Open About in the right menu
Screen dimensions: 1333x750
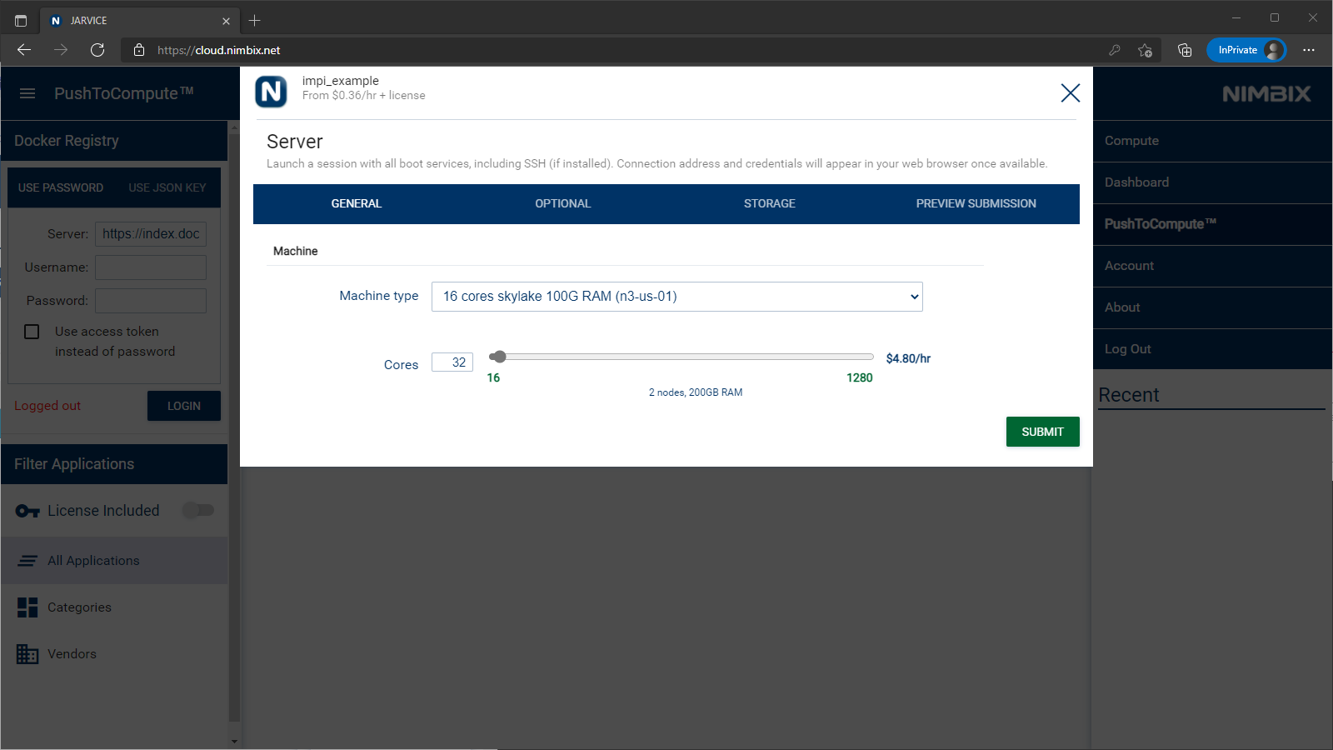(1212, 307)
